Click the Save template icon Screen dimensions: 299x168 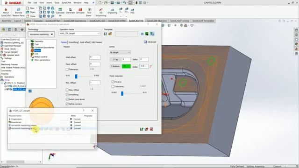[x=105, y=34]
